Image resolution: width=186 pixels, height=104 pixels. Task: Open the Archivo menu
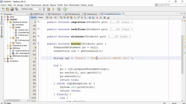tap(3, 5)
